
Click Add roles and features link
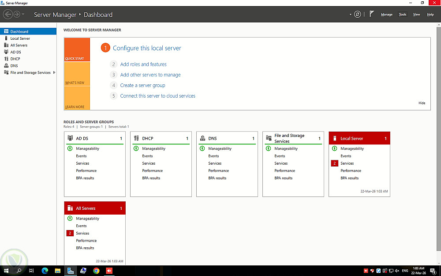pos(143,64)
